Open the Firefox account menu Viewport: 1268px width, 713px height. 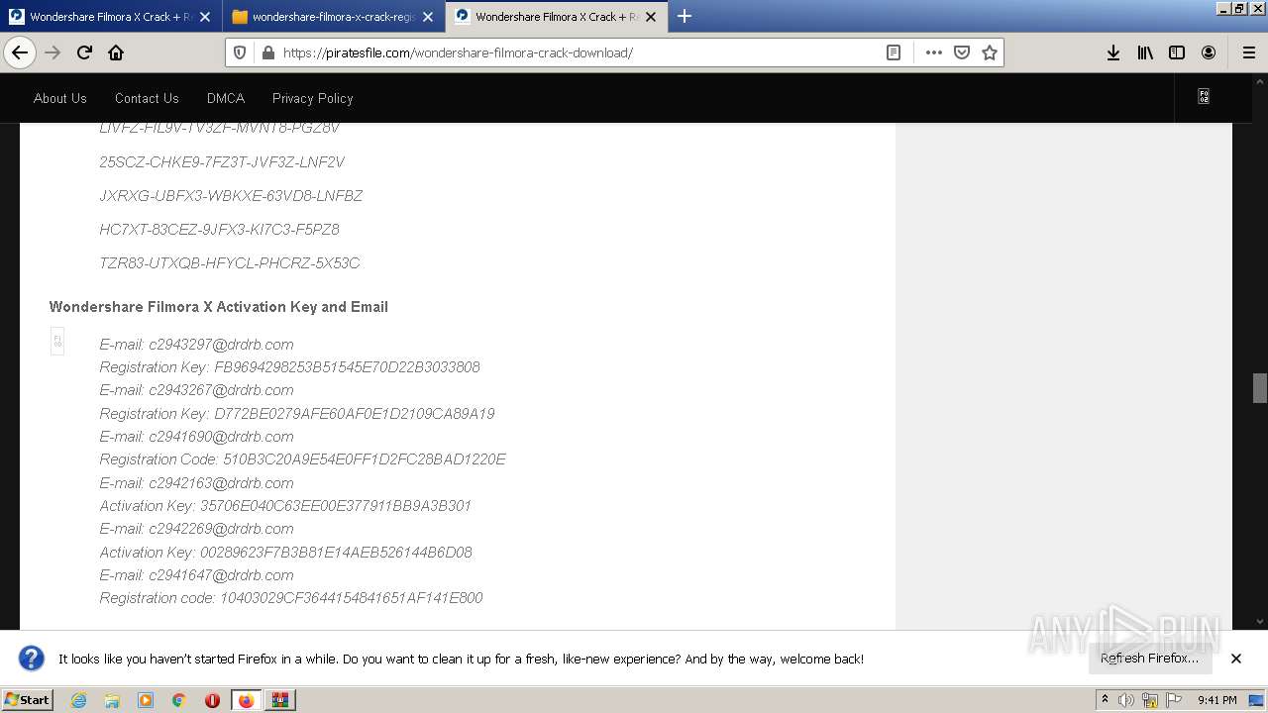(x=1209, y=52)
